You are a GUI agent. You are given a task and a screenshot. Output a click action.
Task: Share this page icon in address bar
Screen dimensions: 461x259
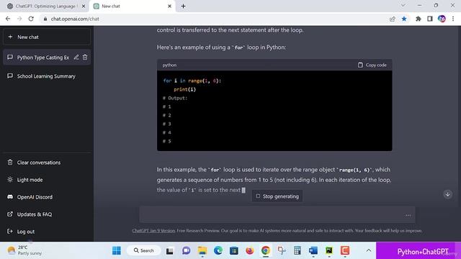point(392,19)
